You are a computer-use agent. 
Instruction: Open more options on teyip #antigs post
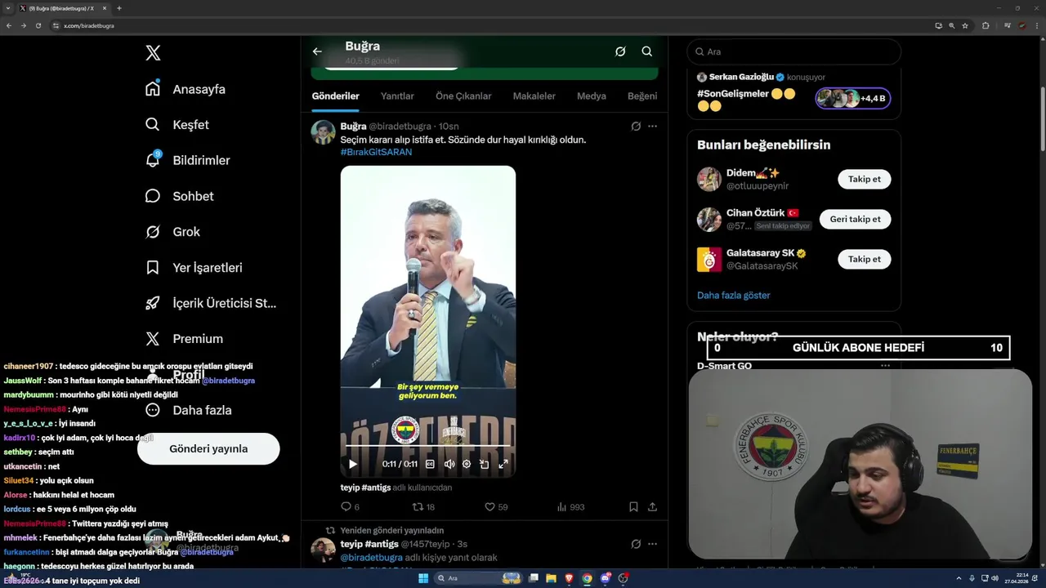pos(652,544)
